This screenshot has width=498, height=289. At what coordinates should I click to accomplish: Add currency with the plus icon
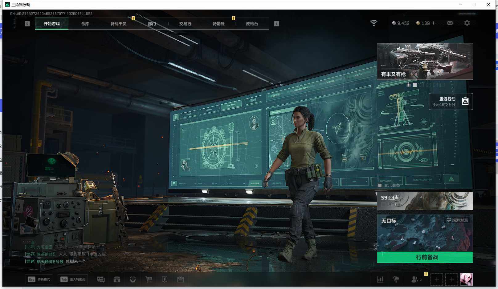tap(433, 23)
